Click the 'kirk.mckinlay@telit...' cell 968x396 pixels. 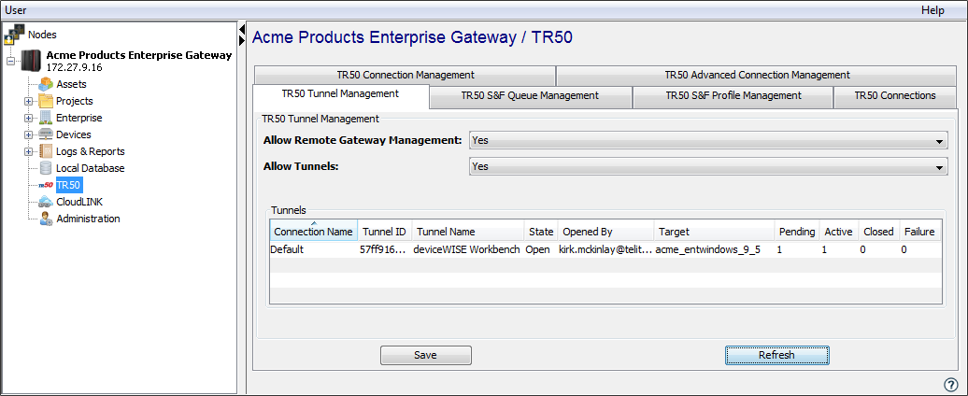[x=606, y=249]
